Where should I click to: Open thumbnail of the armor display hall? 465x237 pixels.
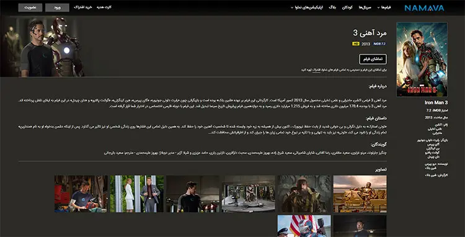pos(248,194)
